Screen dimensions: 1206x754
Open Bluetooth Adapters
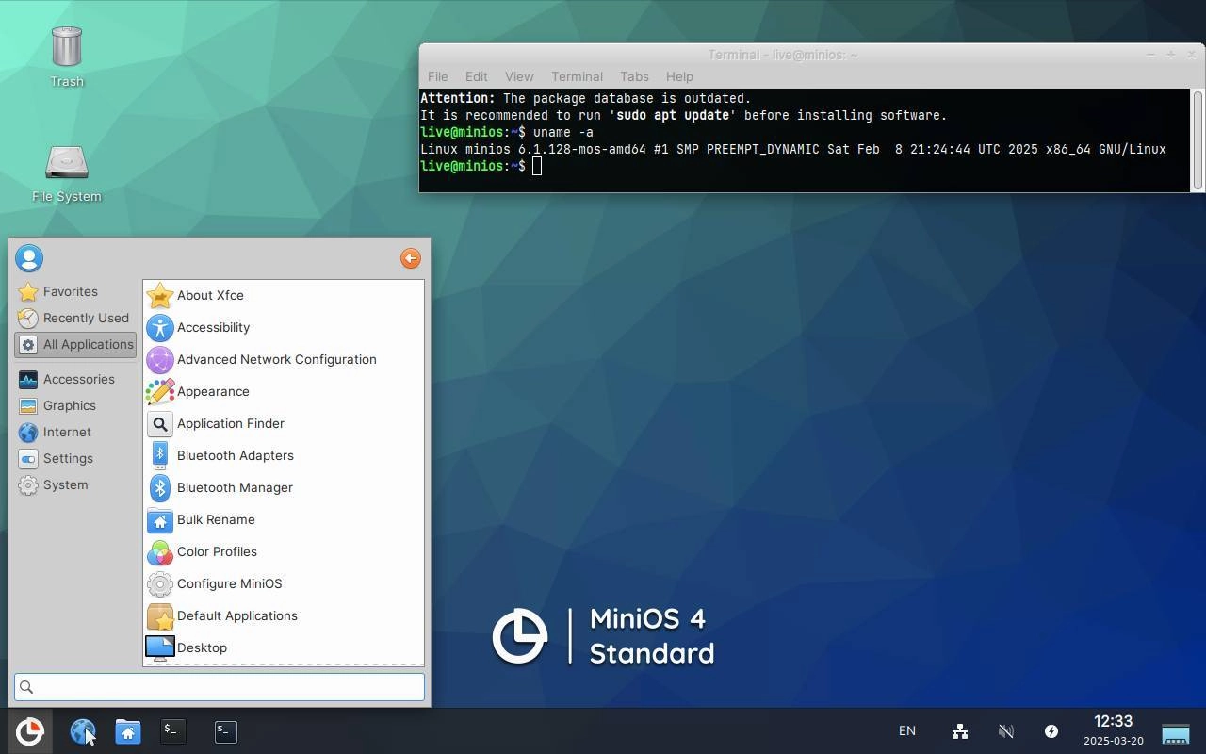(284, 455)
